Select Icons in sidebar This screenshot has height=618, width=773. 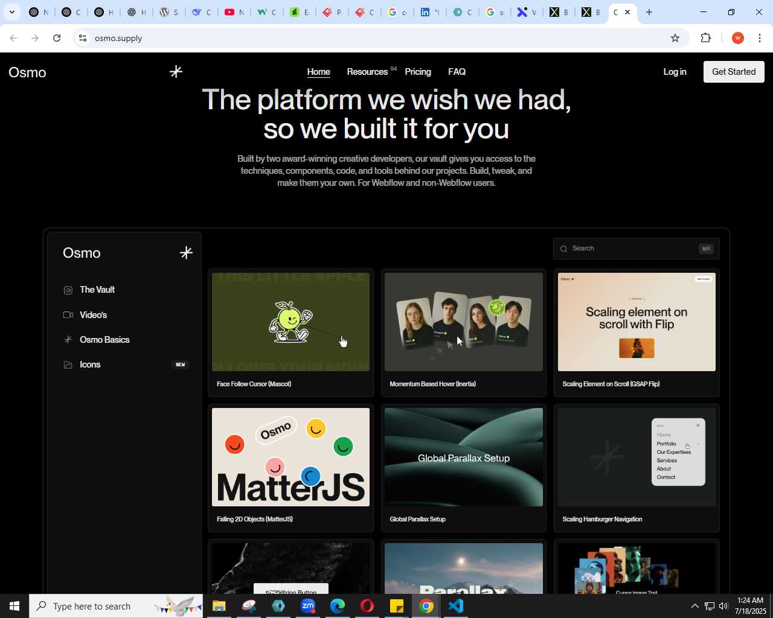pos(90,365)
